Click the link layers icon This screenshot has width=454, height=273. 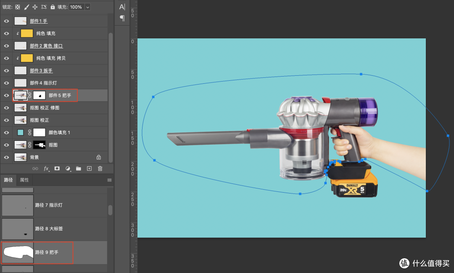35,168
